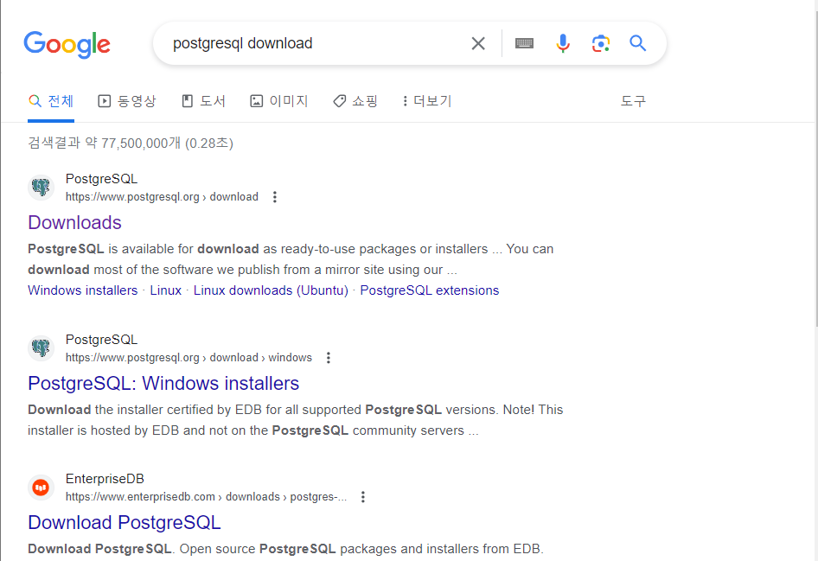818x561 pixels.
Task: Submit search with the magnifying glass icon
Action: point(637,42)
